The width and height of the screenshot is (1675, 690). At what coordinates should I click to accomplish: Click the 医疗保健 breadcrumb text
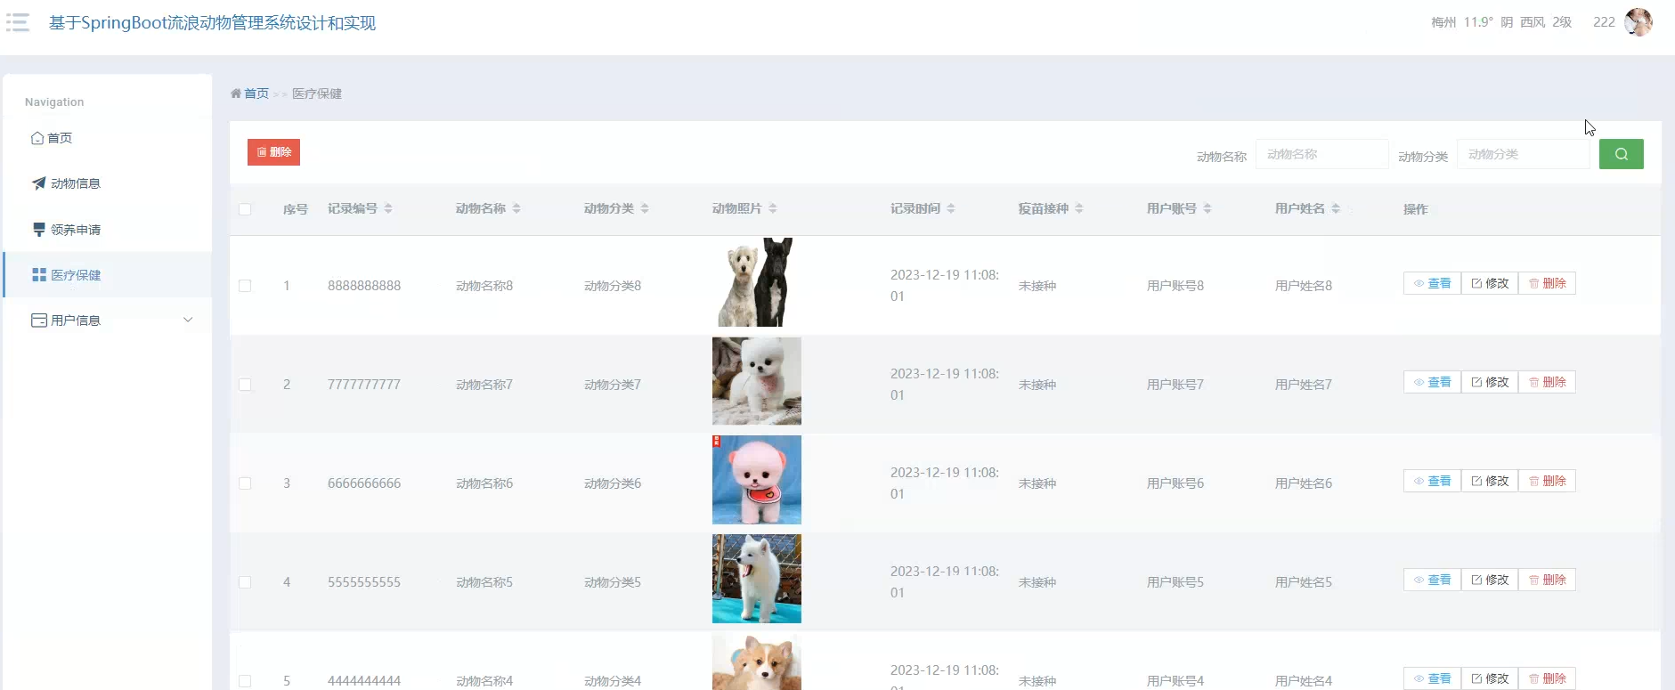click(x=317, y=93)
